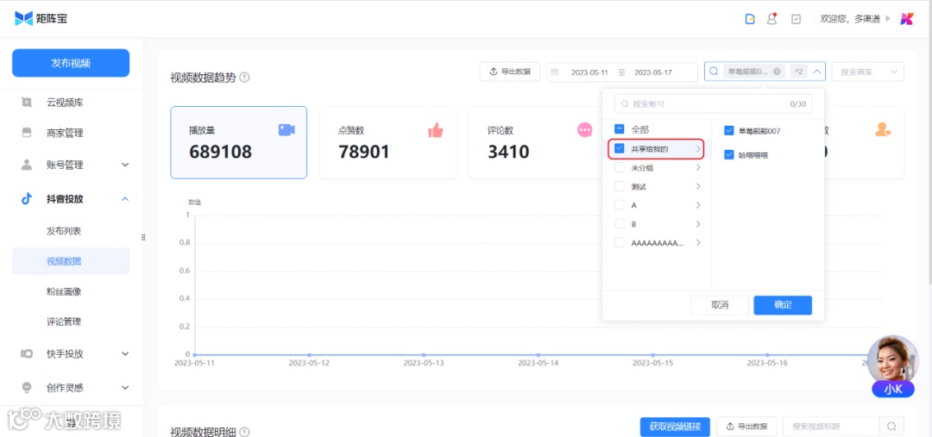Open the document icon in top bar
Screen dimensions: 932x437
click(750, 19)
